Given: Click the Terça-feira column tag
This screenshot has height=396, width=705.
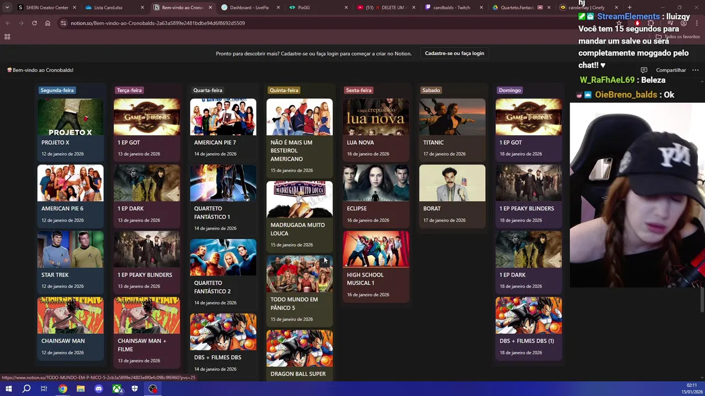Looking at the screenshot, I should 129,90.
